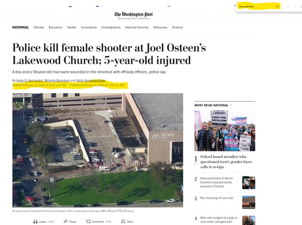Go to previous find-in-page match arrow
This screenshot has height=225, width=302.
pos(288,7)
